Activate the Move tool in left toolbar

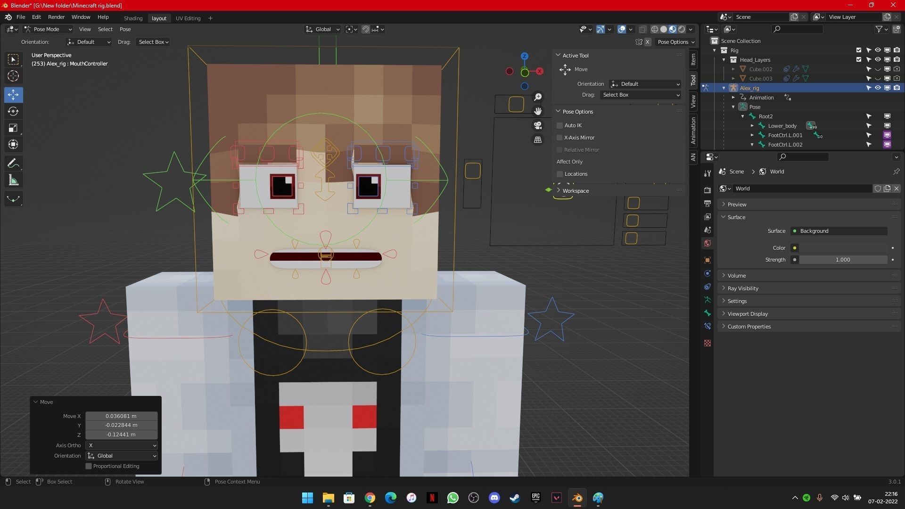point(13,95)
